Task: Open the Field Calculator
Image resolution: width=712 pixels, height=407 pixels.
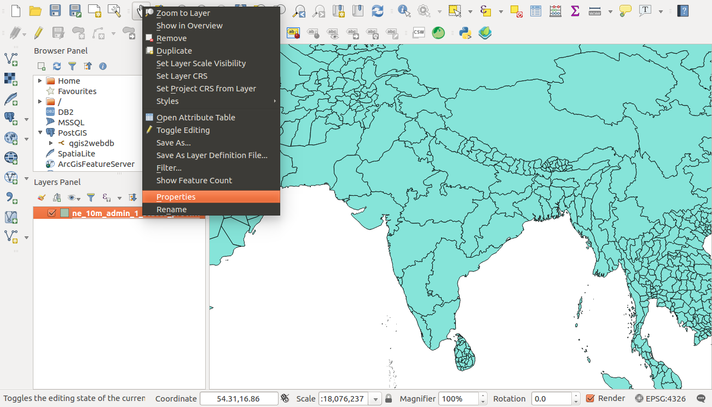Action: click(554, 10)
